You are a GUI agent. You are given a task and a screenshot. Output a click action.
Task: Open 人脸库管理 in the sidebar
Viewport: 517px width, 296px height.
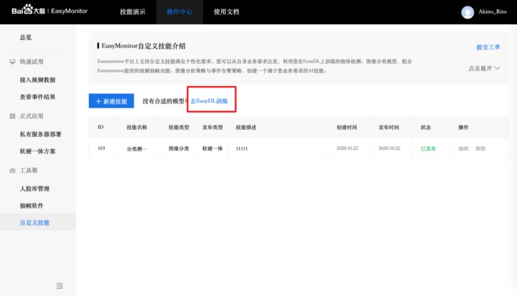pos(34,188)
